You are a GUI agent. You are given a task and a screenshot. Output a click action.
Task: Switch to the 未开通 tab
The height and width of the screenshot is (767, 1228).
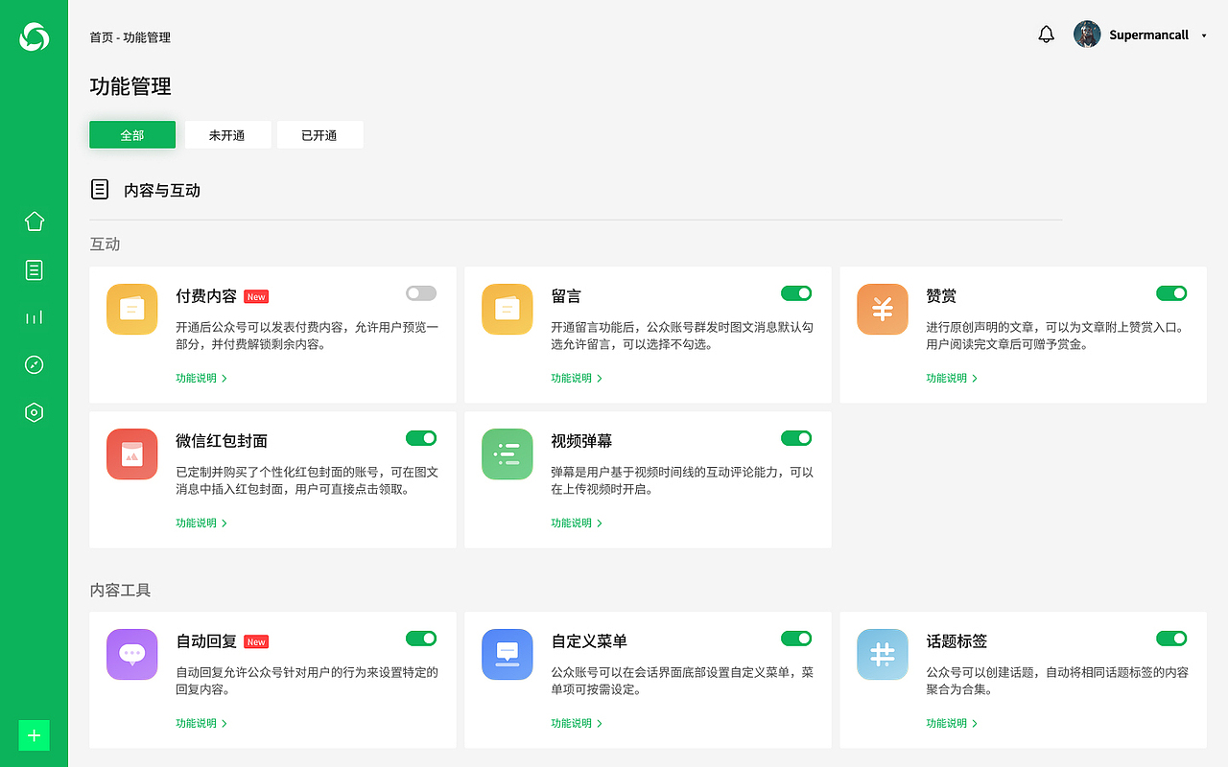point(228,134)
